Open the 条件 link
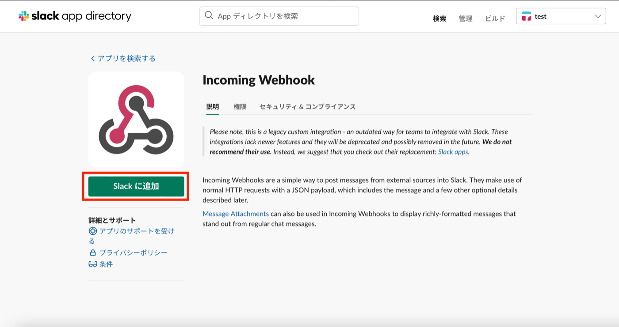 point(106,264)
